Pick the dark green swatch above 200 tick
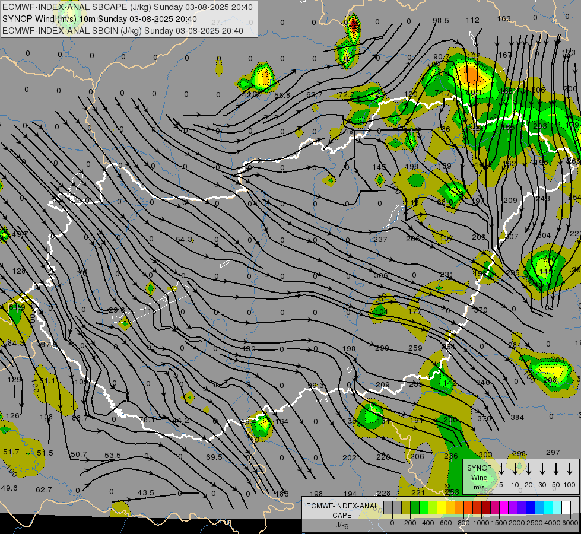Screen dimensions: 581x534 pyautogui.click(x=415, y=508)
